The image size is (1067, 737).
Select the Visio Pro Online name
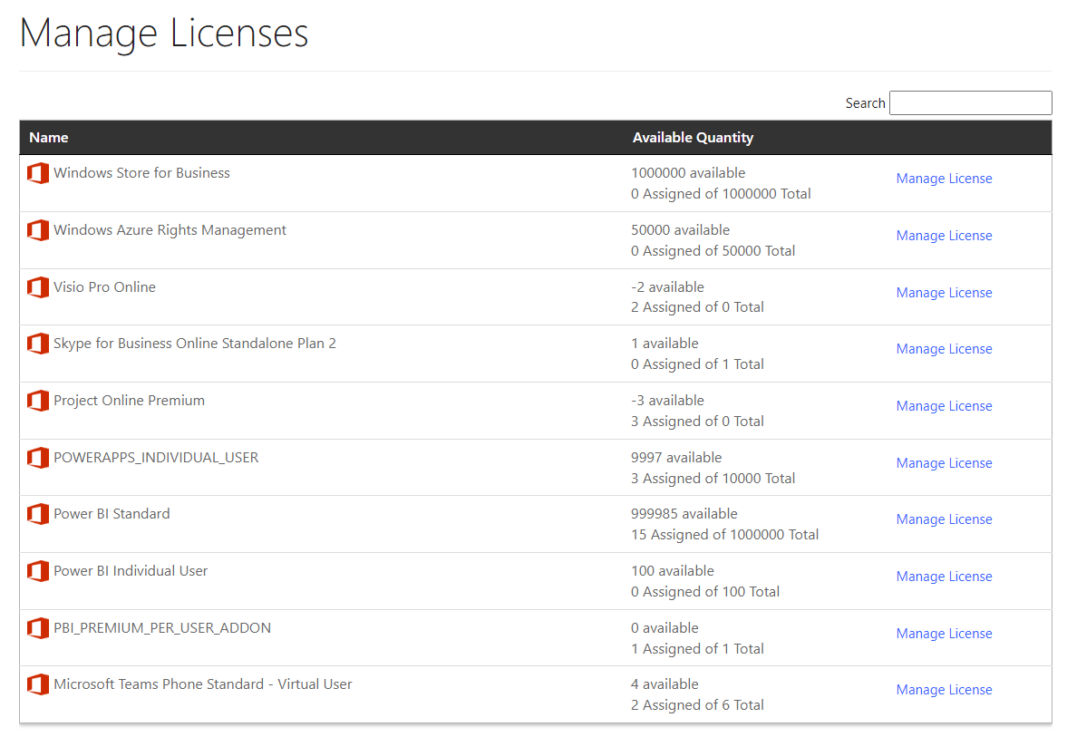tap(104, 287)
